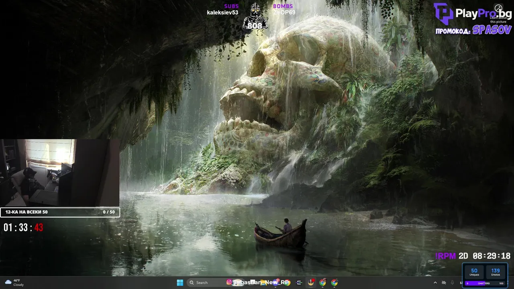Open the Instagram icon on the taskbar
The height and width of the screenshot is (289, 514).
(229, 282)
